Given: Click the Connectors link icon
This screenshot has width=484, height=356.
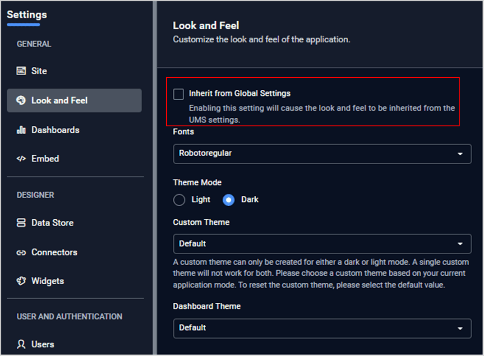Looking at the screenshot, I should click(21, 253).
